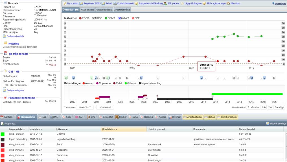
Task: Click green Gilenya treatment bar in timeline
Action: point(247,94)
